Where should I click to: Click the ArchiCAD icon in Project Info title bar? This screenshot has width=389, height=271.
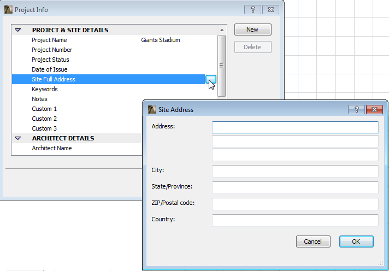pyautogui.click(x=8, y=10)
